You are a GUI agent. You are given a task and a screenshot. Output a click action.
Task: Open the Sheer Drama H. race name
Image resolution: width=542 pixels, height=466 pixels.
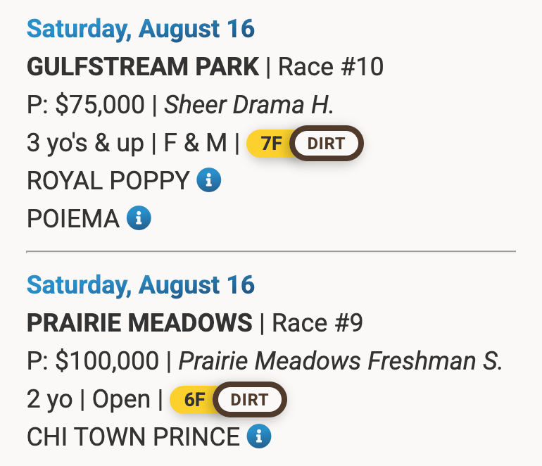click(x=248, y=106)
